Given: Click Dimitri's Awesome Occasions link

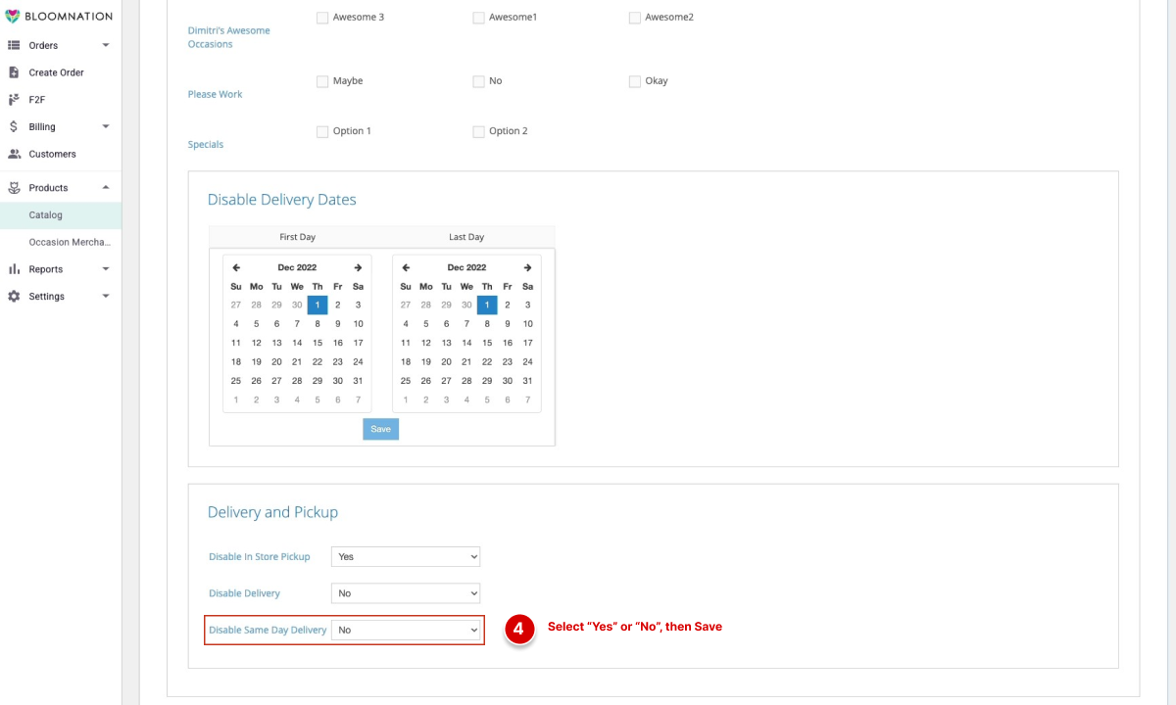Looking at the screenshot, I should 229,37.
